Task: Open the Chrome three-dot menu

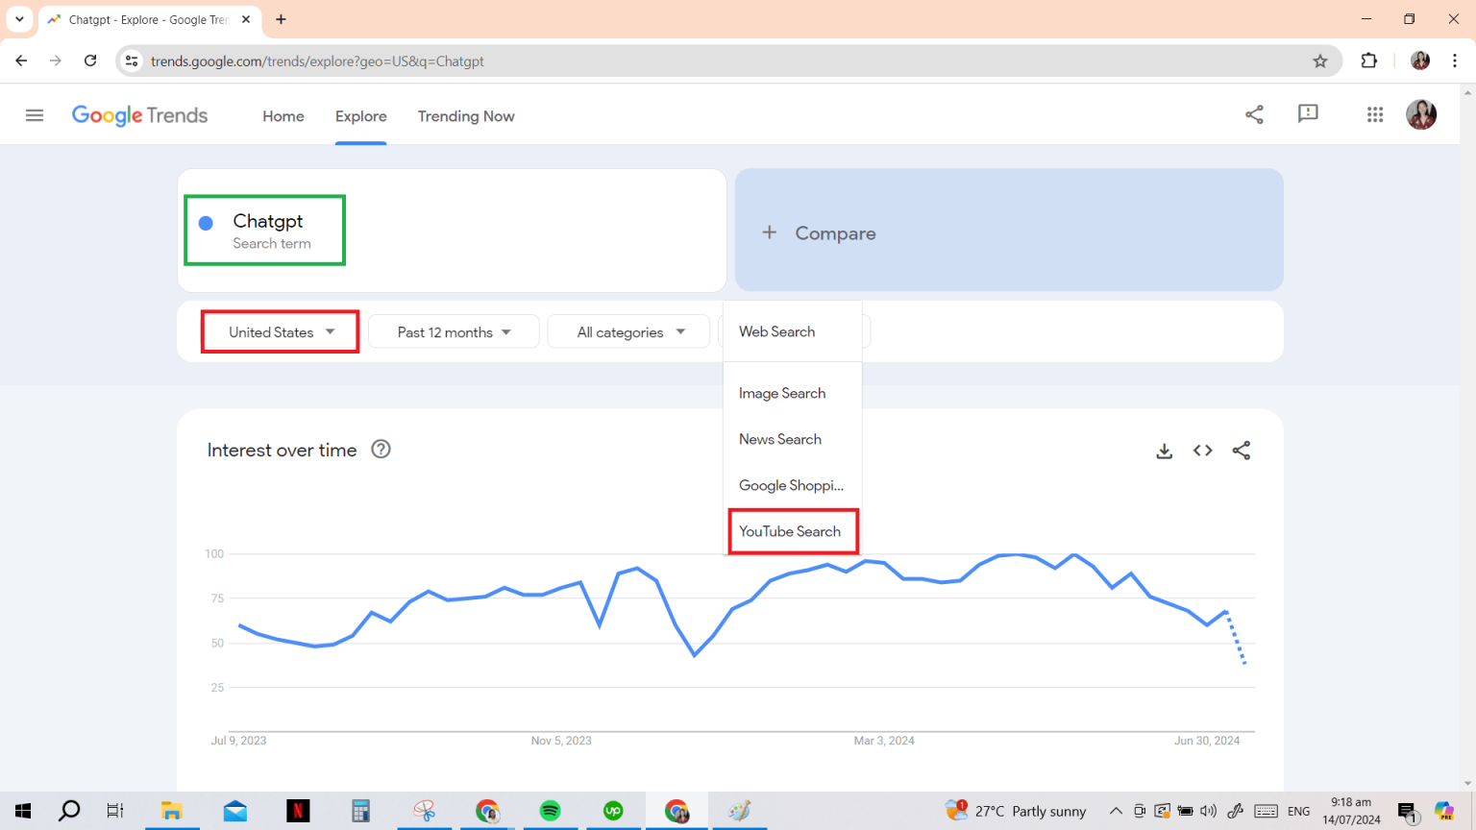Action: click(1455, 61)
